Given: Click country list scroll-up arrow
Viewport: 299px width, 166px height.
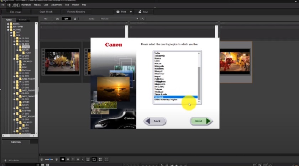Looking at the screenshot, I should 199,53.
